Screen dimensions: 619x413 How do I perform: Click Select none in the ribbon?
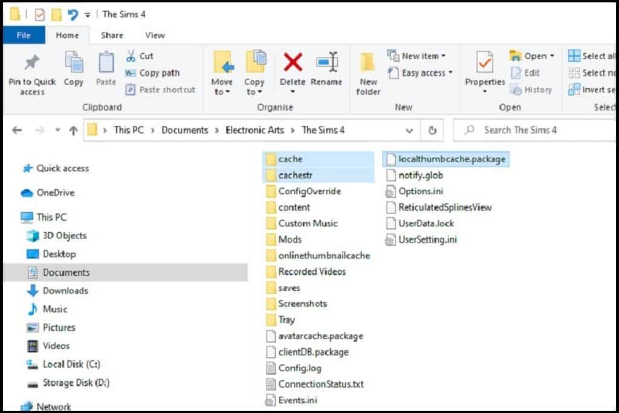point(591,73)
